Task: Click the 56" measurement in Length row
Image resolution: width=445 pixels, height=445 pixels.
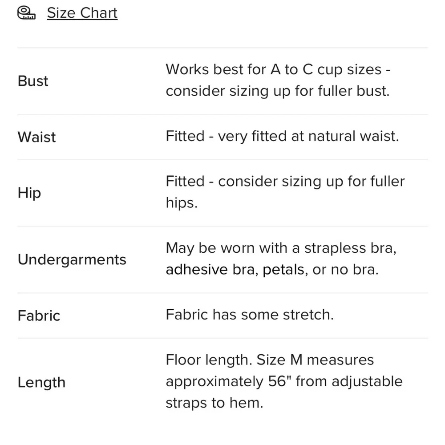Action: [280, 381]
